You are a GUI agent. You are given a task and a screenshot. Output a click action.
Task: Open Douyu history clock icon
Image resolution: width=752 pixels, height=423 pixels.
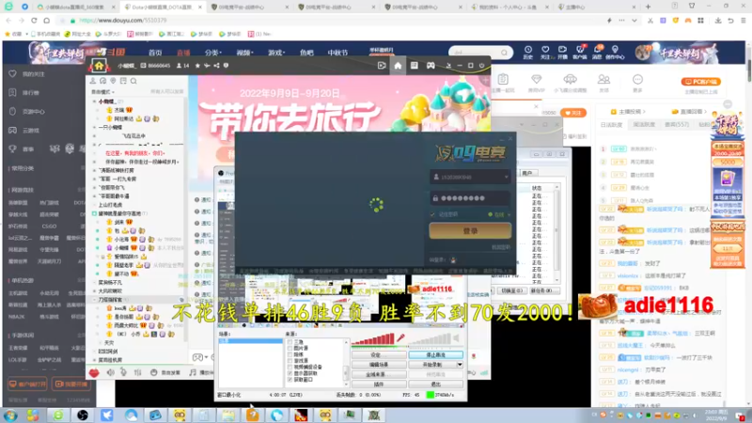point(528,52)
